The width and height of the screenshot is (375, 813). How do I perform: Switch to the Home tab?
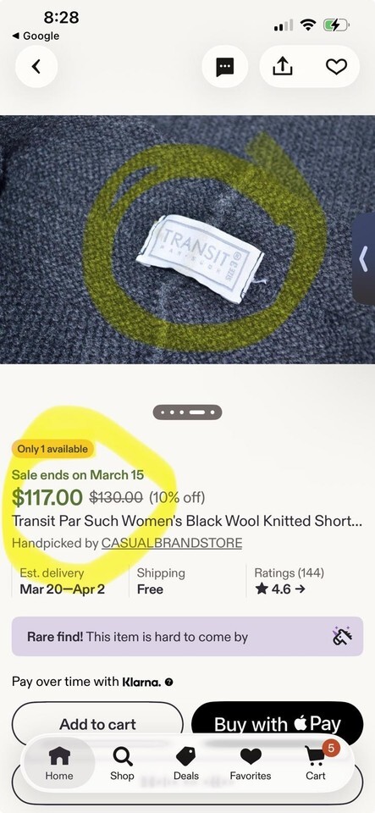(59, 764)
